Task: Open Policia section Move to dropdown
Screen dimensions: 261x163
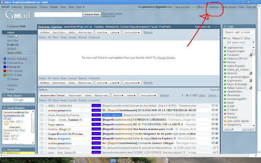Action: pyautogui.click(x=118, y=95)
